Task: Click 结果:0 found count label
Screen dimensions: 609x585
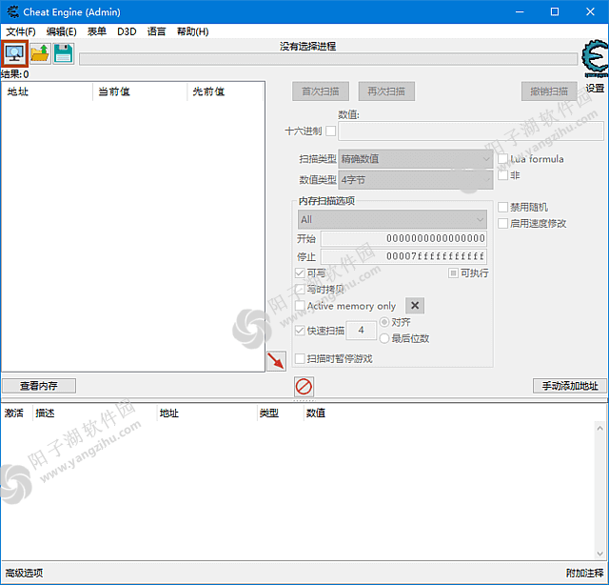Action: click(x=15, y=74)
